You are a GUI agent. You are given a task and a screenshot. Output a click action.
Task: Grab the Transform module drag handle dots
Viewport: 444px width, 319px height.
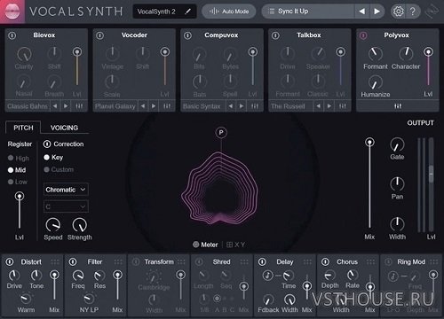coord(181,262)
